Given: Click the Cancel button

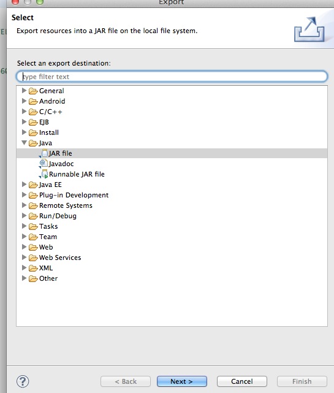Looking at the screenshot, I should click(242, 381).
